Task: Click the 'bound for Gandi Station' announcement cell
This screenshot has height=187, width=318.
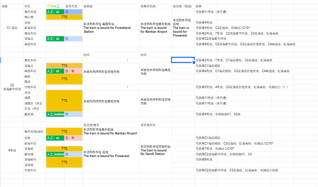Action: 156,150
